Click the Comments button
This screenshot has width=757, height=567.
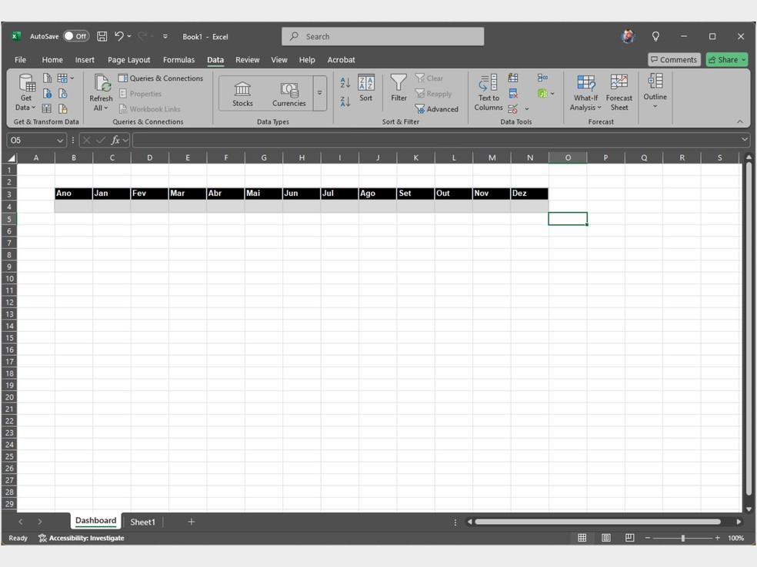pos(674,60)
